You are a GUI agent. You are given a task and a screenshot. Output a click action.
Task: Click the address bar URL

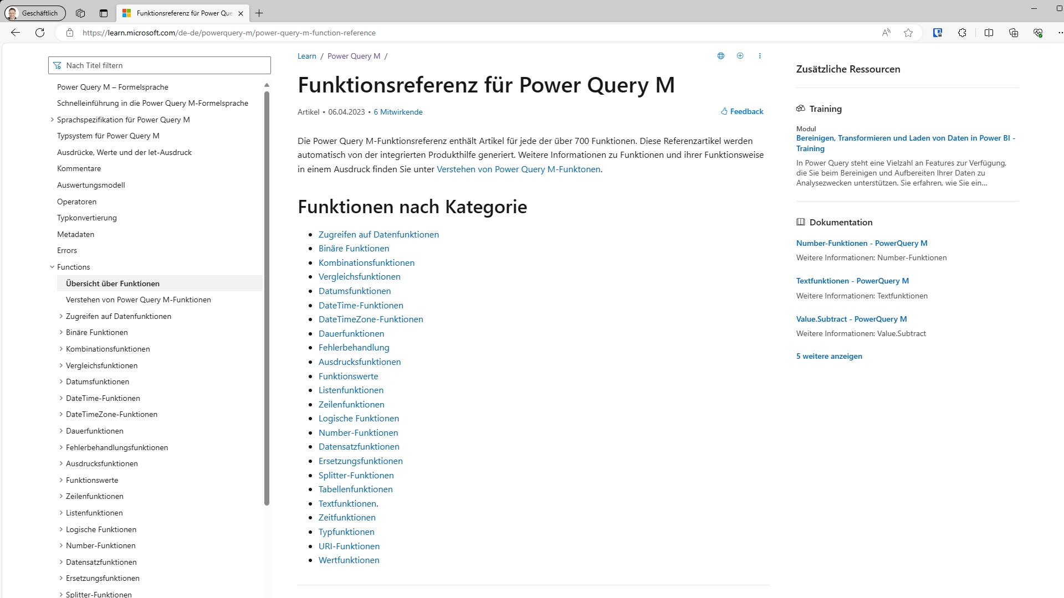point(229,33)
